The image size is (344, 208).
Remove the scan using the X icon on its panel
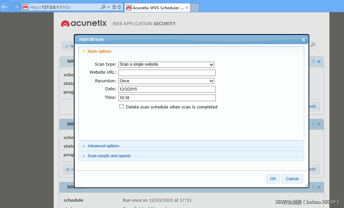click(x=319, y=61)
